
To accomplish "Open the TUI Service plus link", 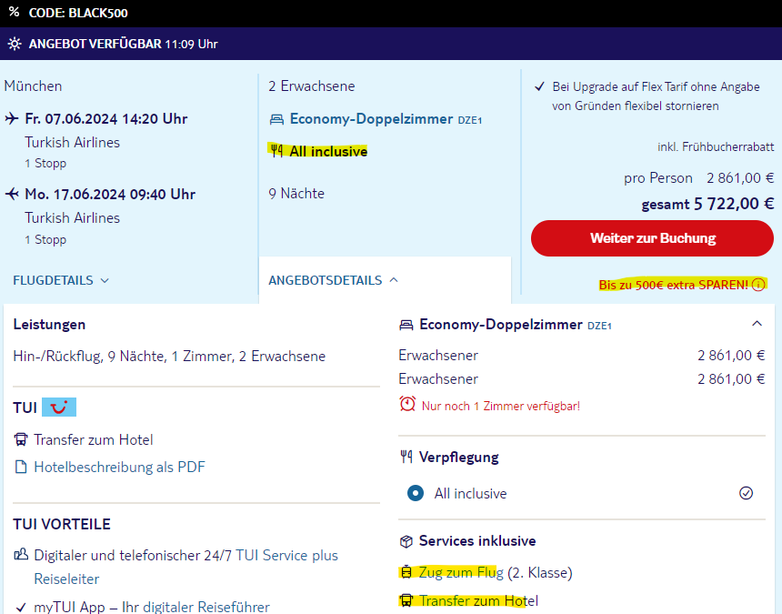I will pos(286,555).
